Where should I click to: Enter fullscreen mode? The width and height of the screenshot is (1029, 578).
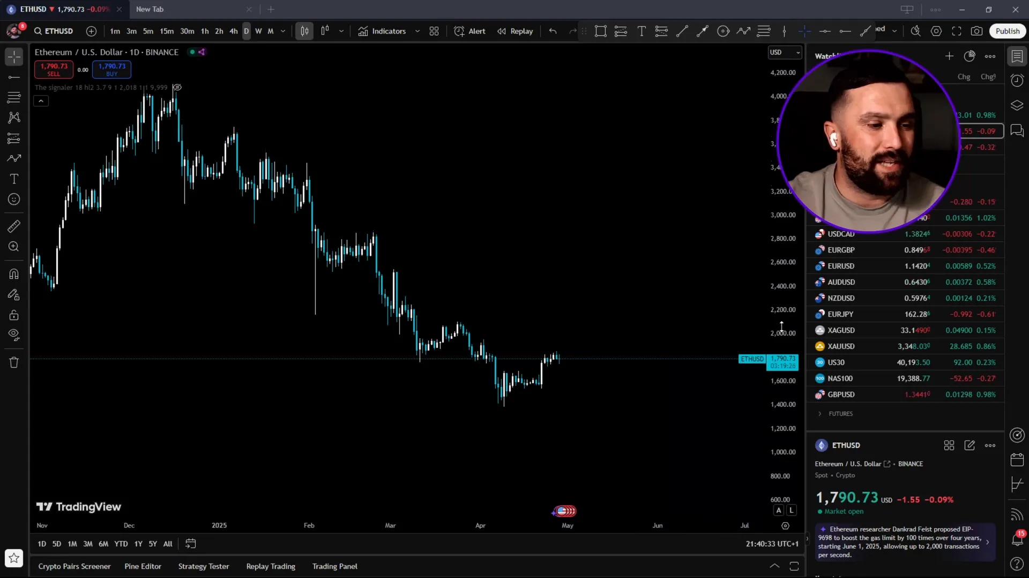(x=957, y=31)
